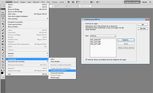Select the Rectangular Marquee tool in toolbox
This screenshot has height=93, width=153.
pos(3,15)
